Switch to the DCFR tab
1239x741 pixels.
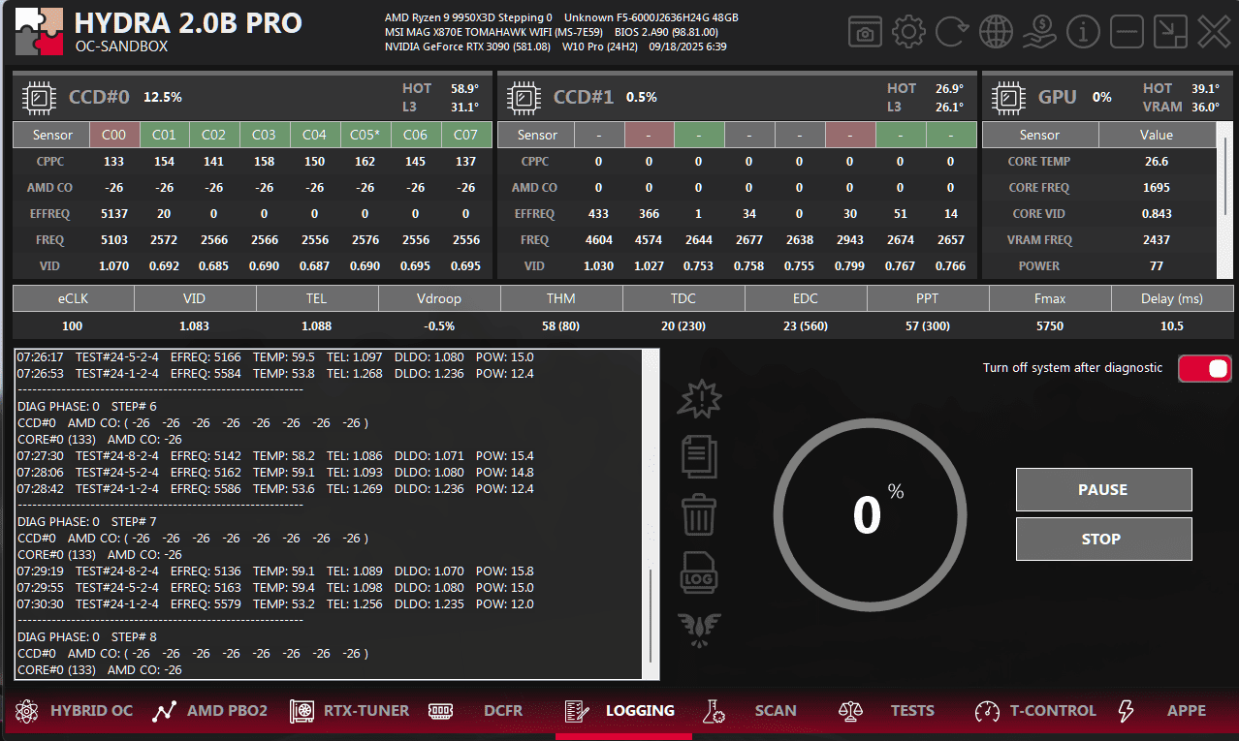coord(503,711)
